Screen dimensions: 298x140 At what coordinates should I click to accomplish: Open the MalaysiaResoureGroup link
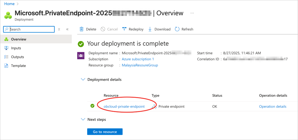pyautogui.click(x=140, y=65)
